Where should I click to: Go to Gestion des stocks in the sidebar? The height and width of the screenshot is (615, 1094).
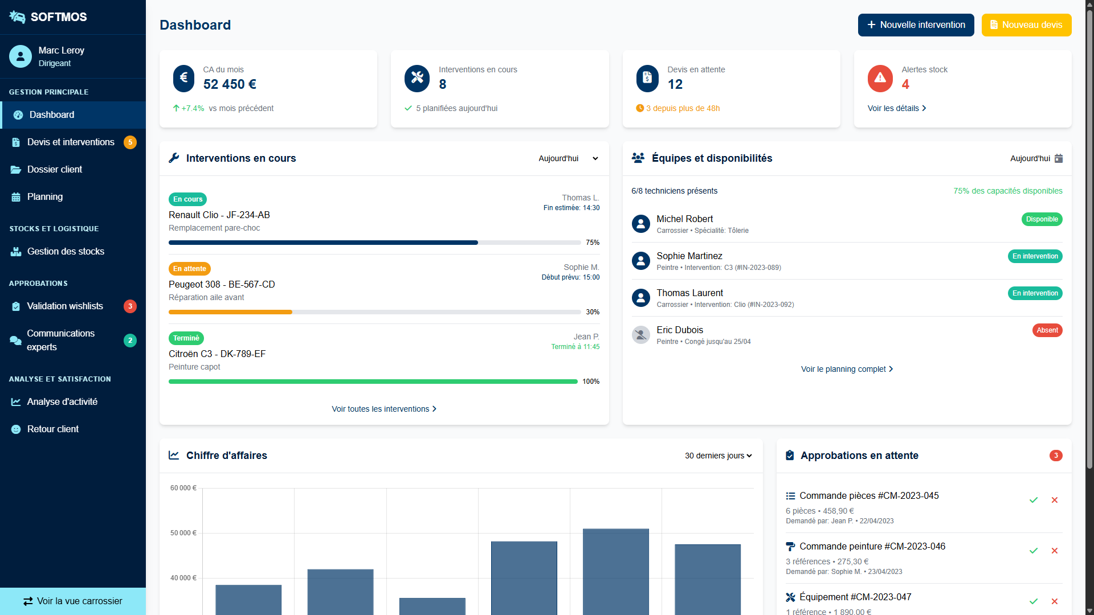(66, 251)
